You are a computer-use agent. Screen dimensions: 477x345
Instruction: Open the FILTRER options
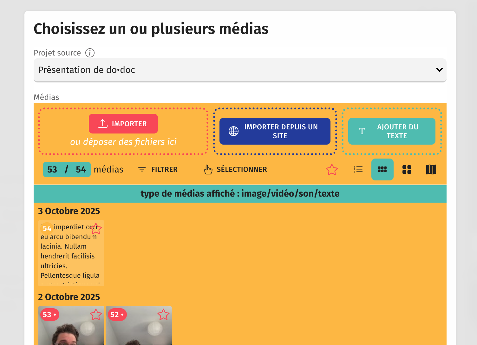pos(158,170)
